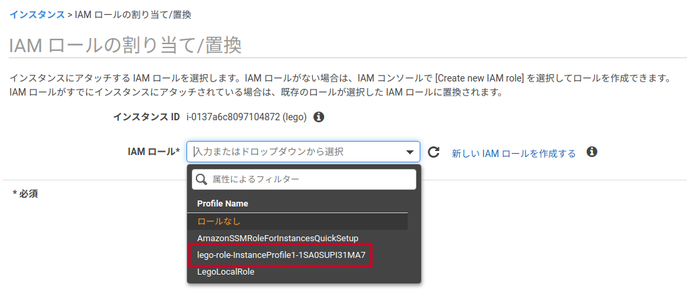Click the info icon beside instance ID
Screen dimensions: 687x296
(319, 118)
